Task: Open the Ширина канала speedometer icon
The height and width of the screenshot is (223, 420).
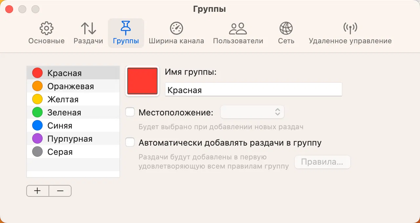Action: pos(176,29)
